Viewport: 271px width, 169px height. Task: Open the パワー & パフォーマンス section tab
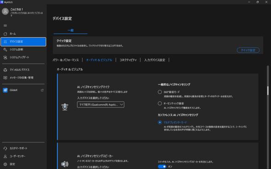tap(66, 60)
